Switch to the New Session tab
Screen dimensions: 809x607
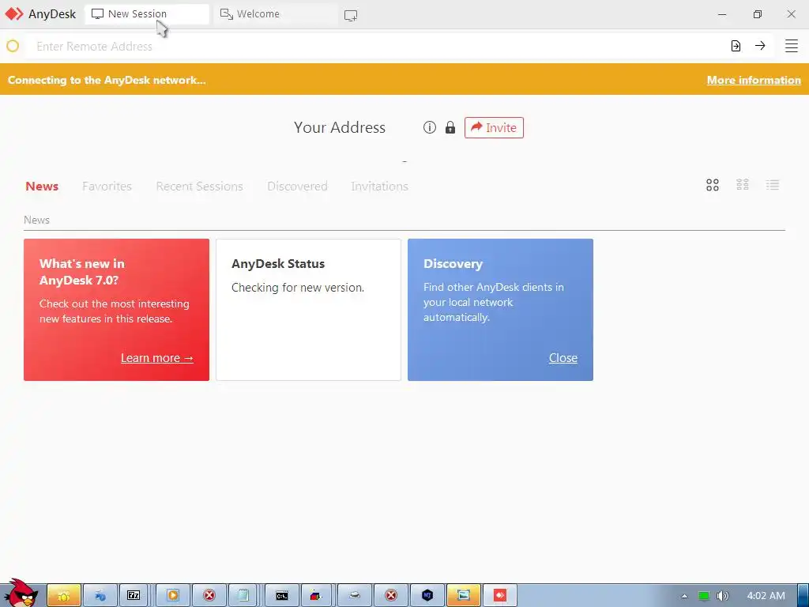point(146,14)
